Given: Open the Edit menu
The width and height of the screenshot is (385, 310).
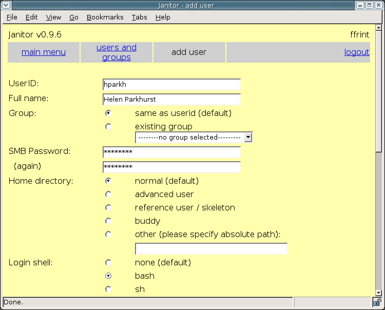Looking at the screenshot, I should [31, 17].
